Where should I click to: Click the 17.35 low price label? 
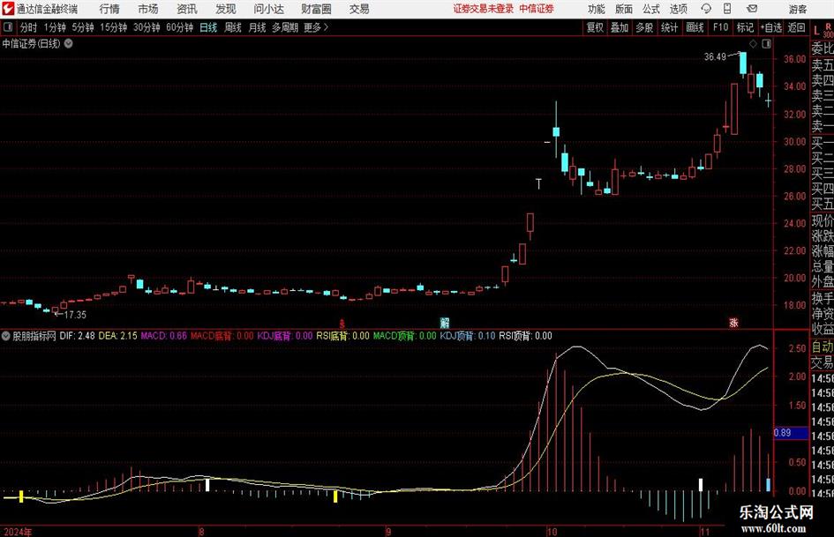click(x=75, y=315)
